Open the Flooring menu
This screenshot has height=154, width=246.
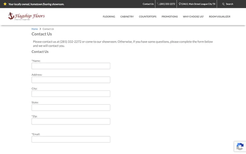(x=109, y=16)
